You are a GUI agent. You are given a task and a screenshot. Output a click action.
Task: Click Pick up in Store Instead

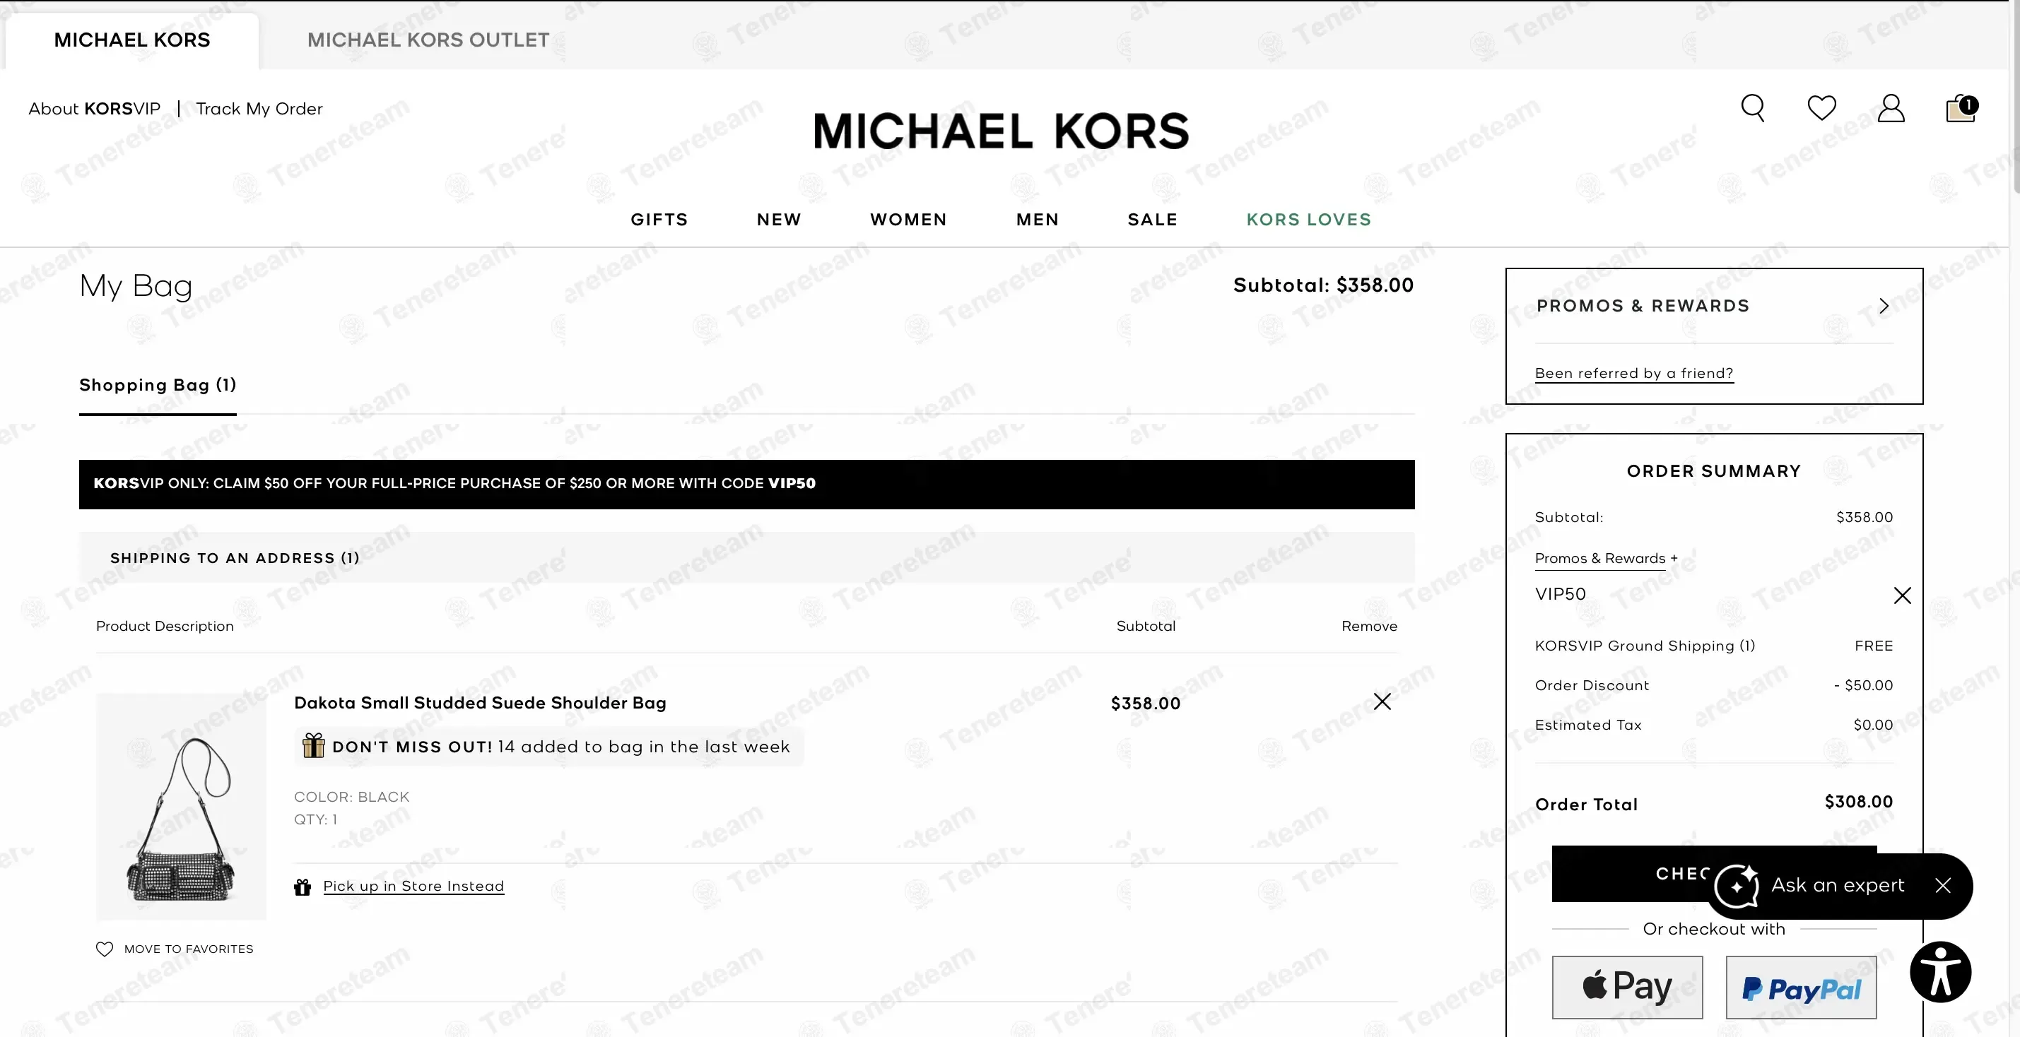tap(413, 887)
